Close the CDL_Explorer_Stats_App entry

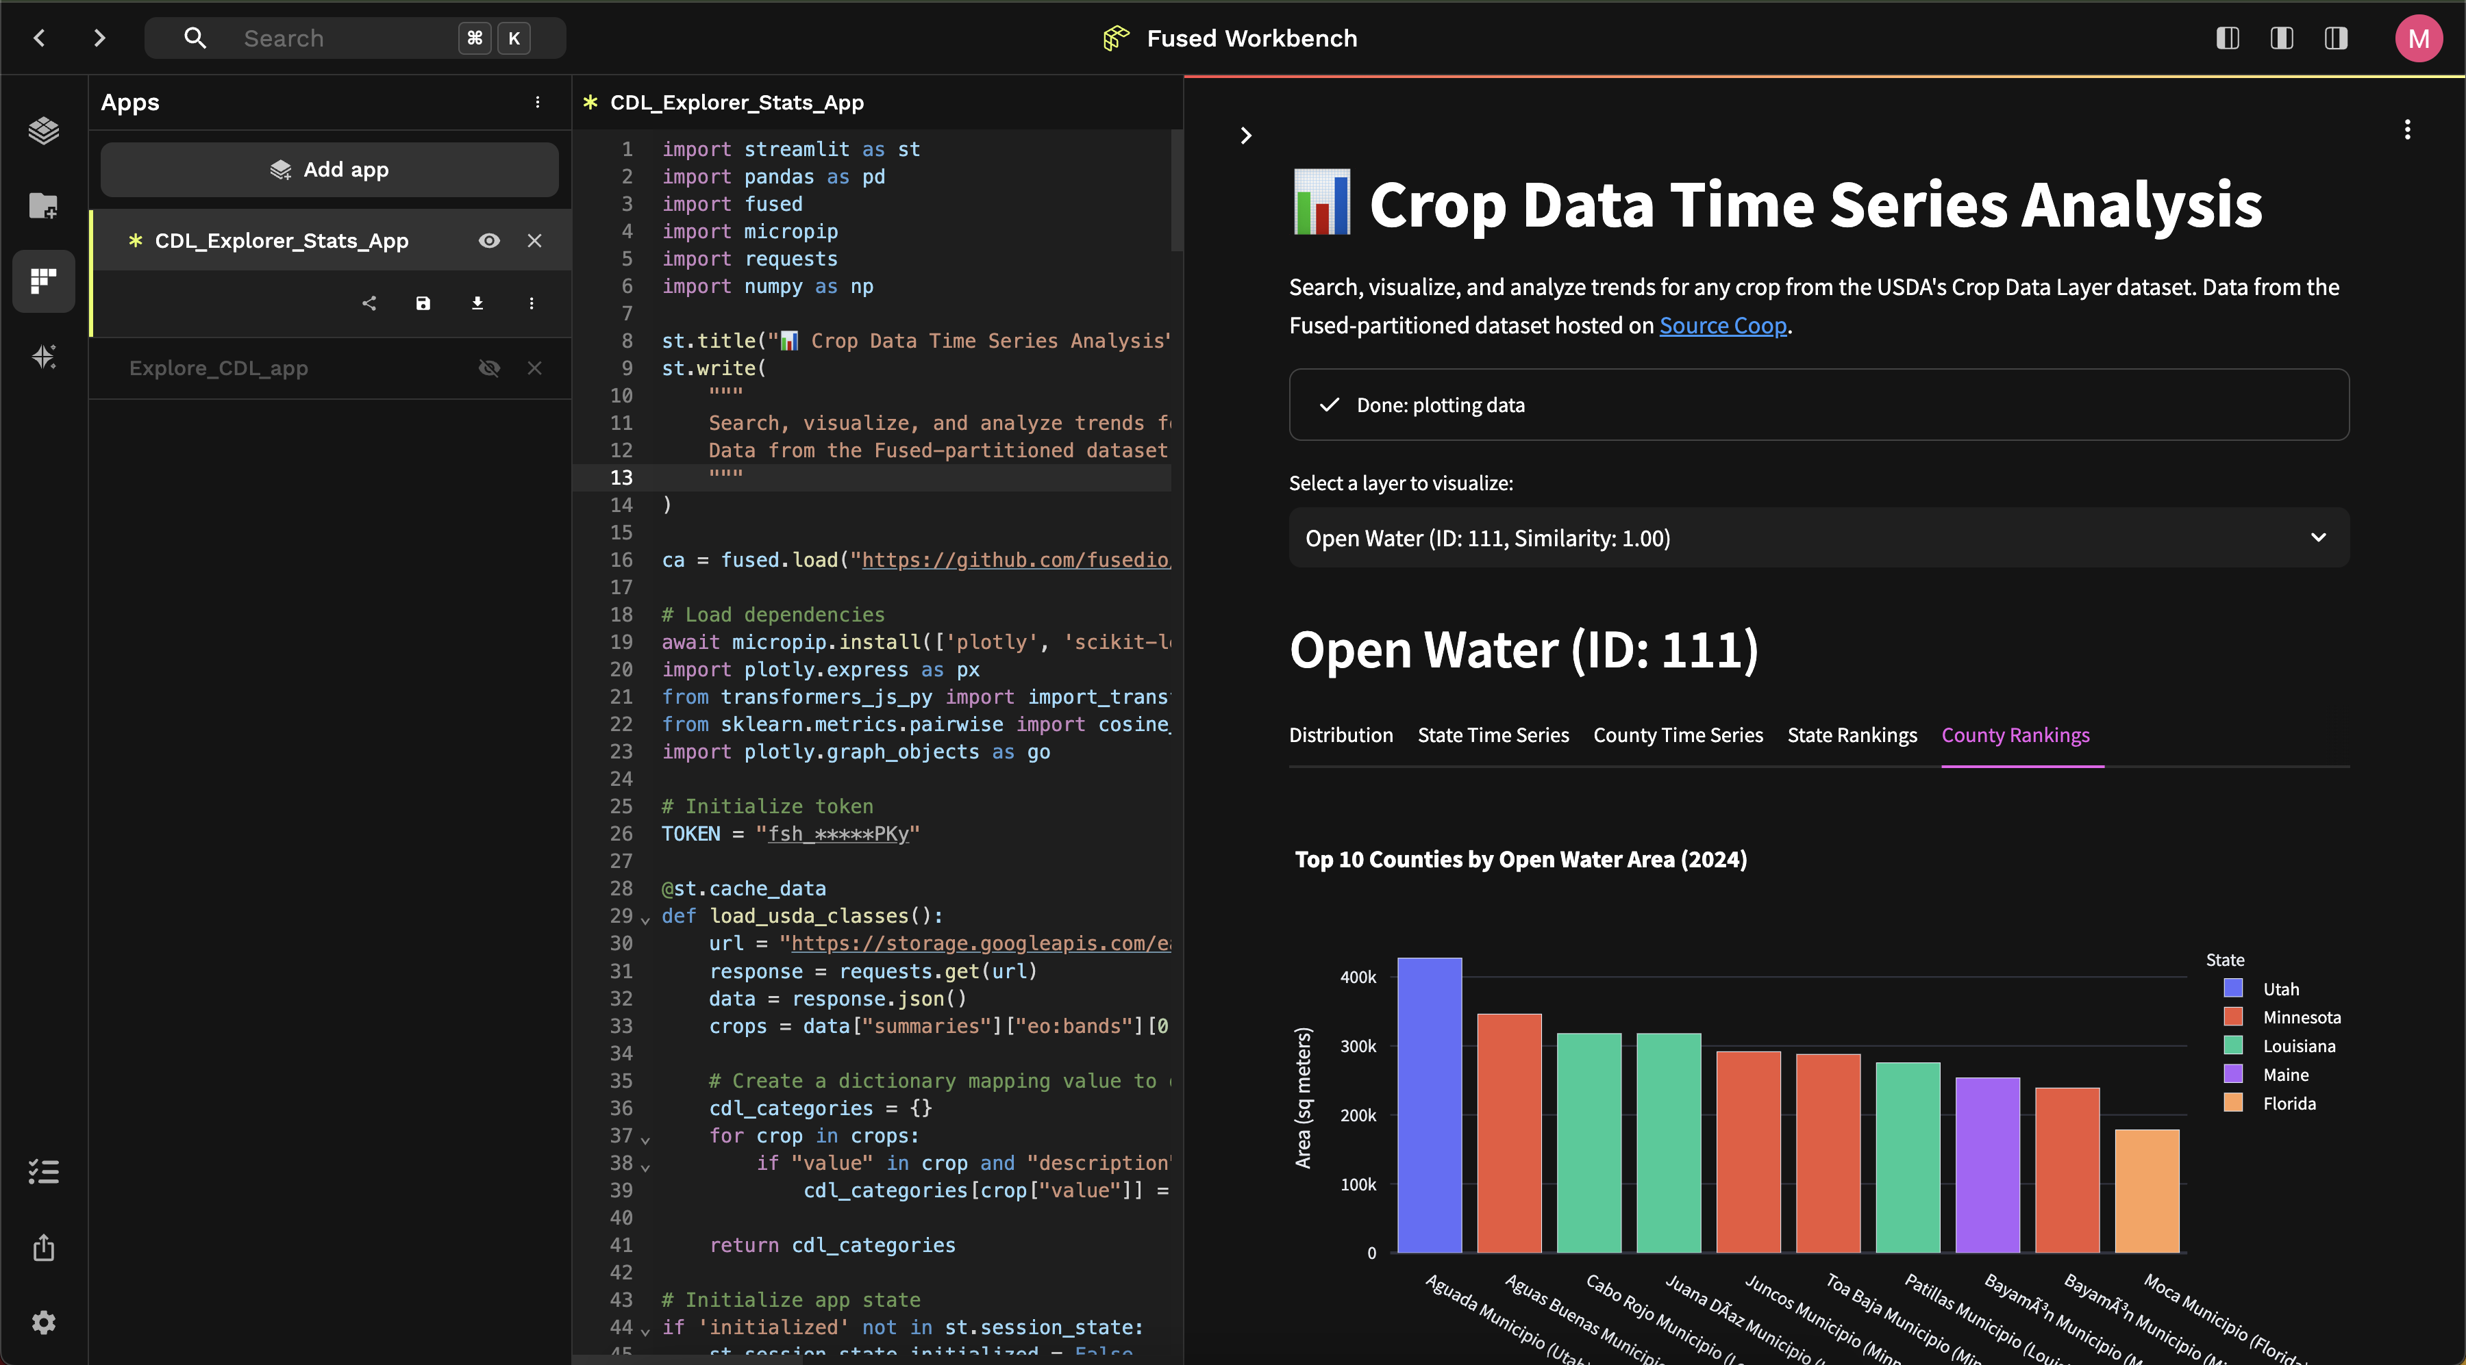pos(534,241)
